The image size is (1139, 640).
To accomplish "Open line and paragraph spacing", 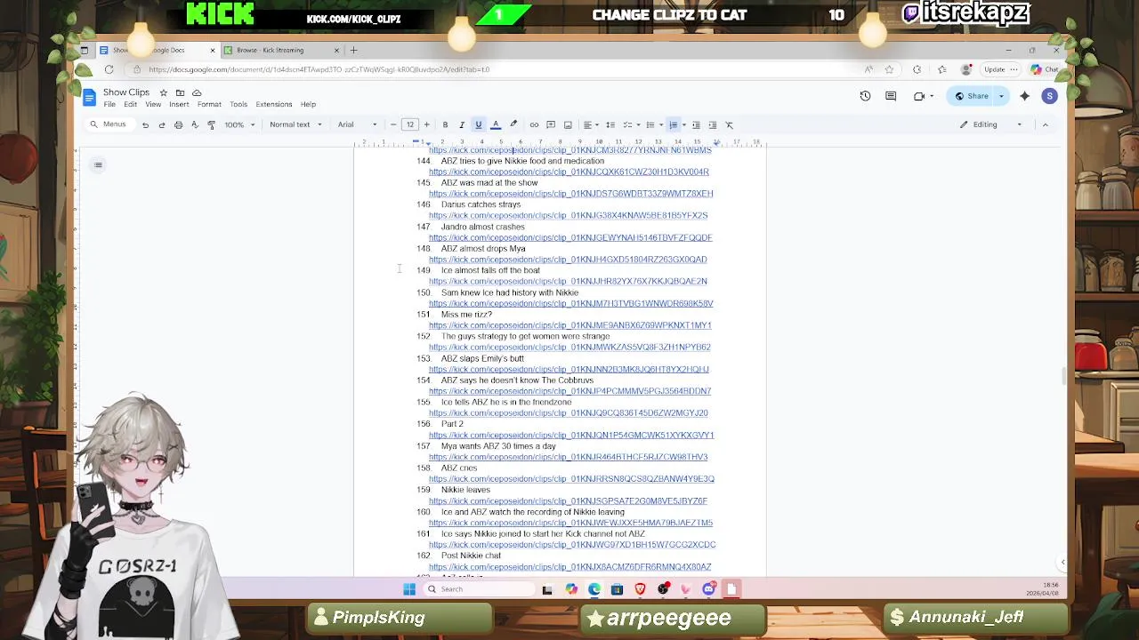I will point(610,124).
